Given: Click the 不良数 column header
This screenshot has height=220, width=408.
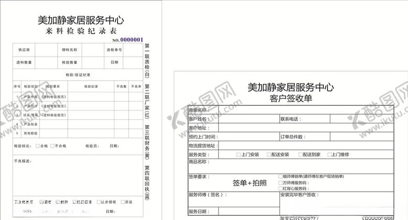Looking at the screenshot, I should point(121,86).
